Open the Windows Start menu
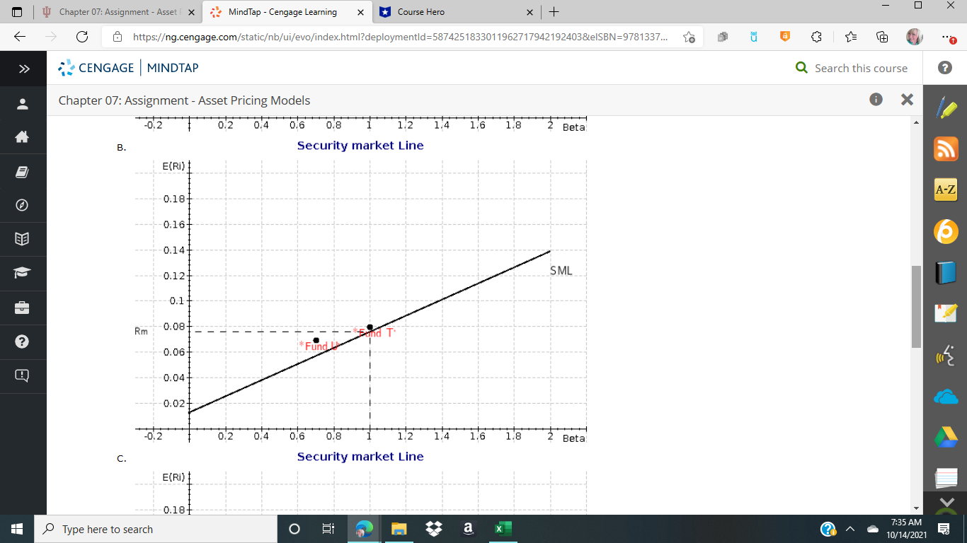Image resolution: width=967 pixels, height=543 pixels. point(17,529)
